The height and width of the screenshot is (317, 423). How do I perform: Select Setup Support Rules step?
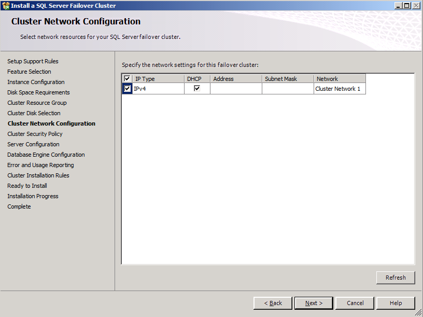click(x=33, y=61)
